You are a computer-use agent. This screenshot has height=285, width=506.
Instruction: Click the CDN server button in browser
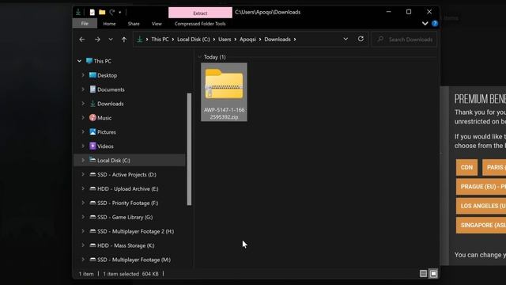(466, 167)
